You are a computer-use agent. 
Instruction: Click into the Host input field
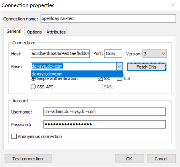click(x=60, y=53)
